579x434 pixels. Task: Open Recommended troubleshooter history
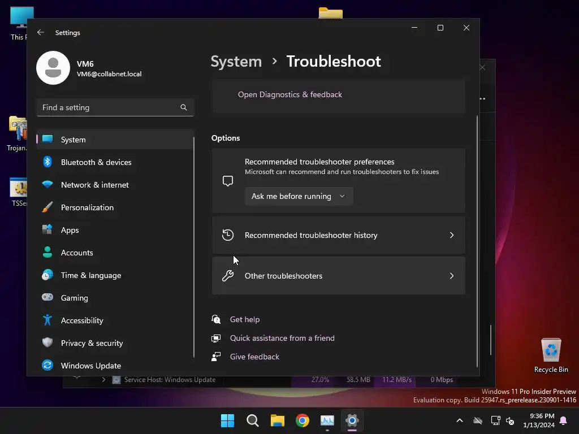click(x=338, y=236)
